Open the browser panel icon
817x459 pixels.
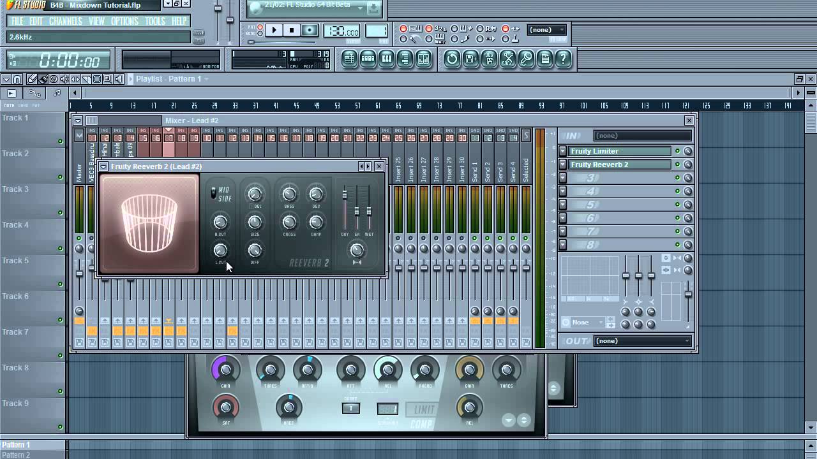pos(405,59)
